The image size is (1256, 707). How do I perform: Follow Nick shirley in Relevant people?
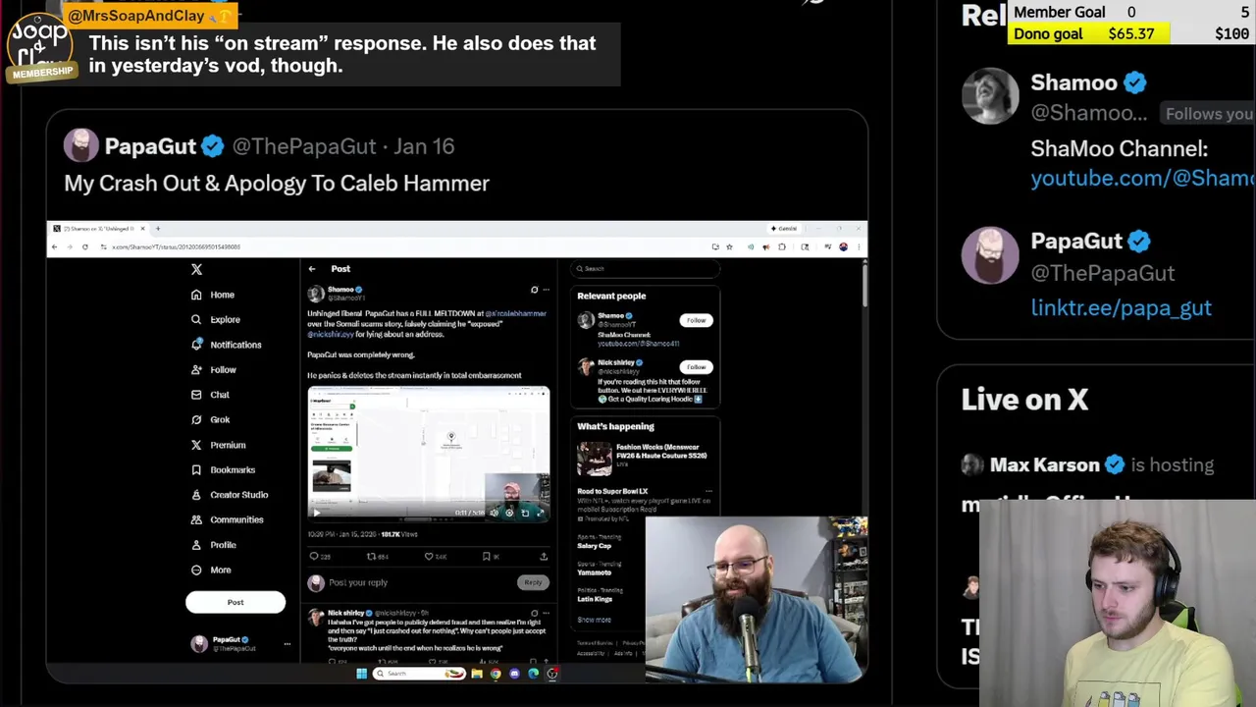(696, 366)
